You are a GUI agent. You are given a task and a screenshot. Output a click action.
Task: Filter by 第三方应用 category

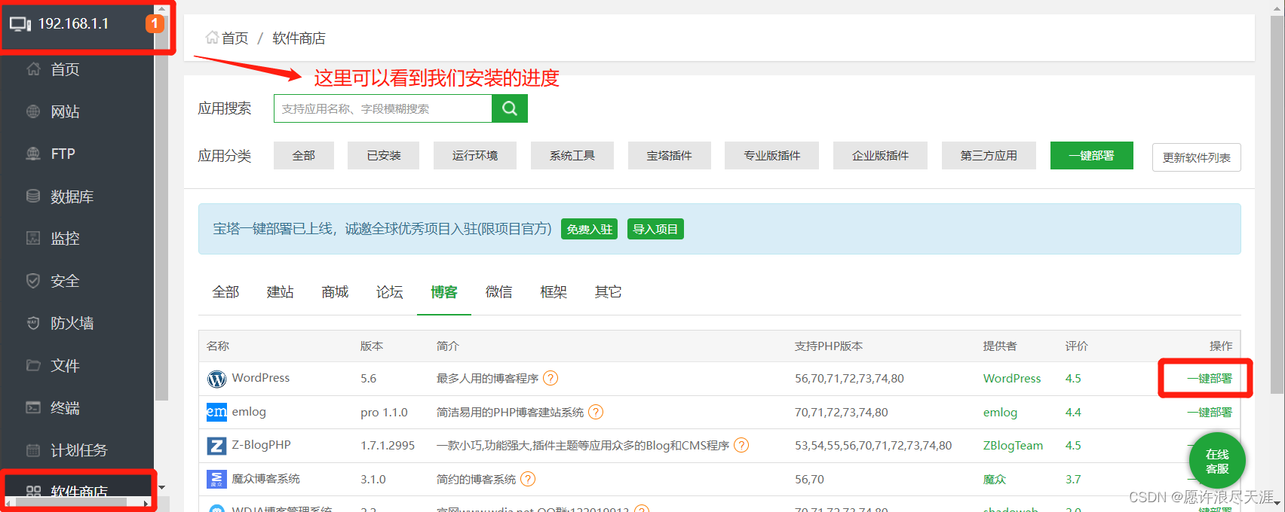click(x=989, y=155)
